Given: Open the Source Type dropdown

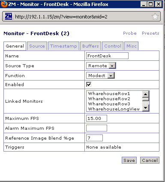Looking at the screenshot, I should click(101, 66).
